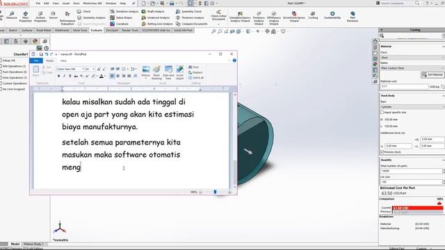The width and height of the screenshot is (445, 250).
Task: Collapse the Quantity section
Action: [x=443, y=160]
